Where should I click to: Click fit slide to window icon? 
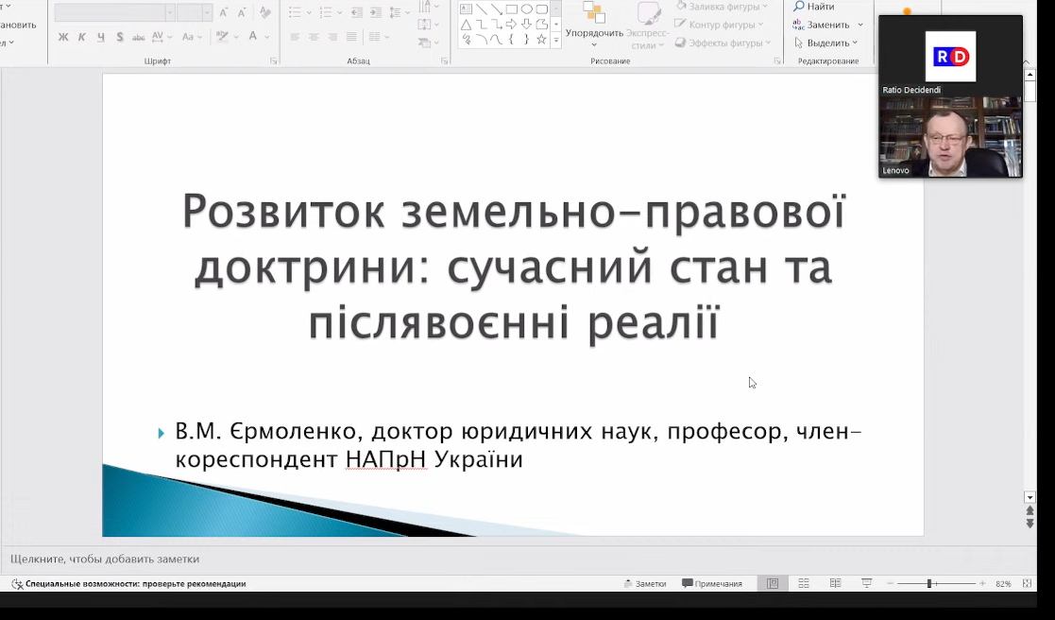click(x=1028, y=584)
